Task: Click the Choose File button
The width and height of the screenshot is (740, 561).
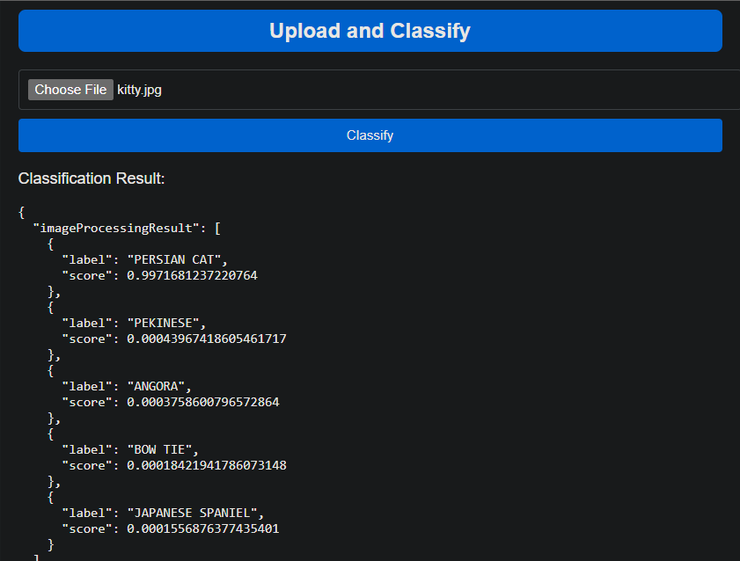Action: [x=70, y=90]
